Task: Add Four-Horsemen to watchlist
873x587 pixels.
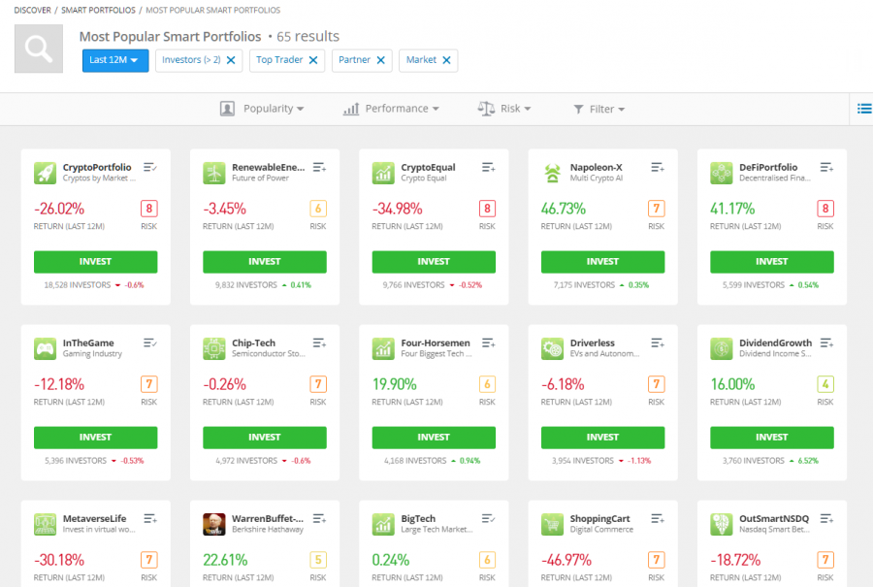Action: pos(488,343)
